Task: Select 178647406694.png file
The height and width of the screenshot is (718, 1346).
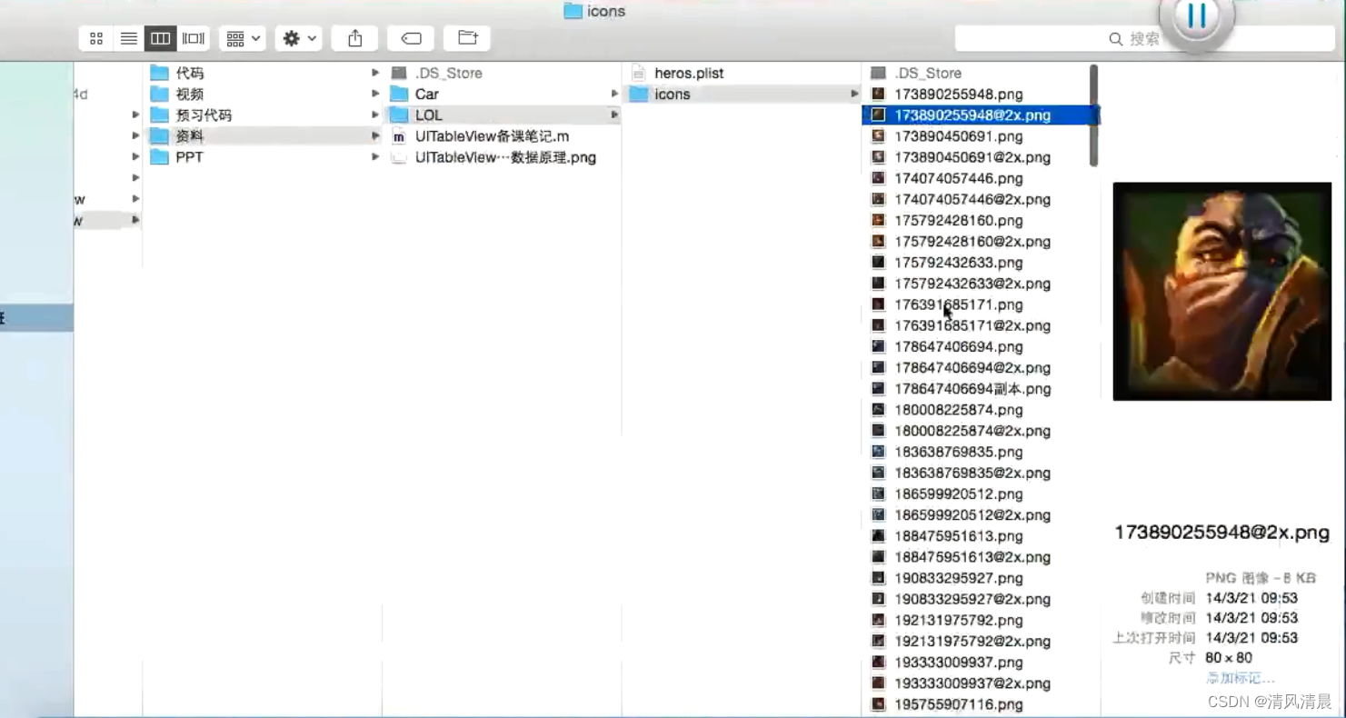Action: click(x=959, y=346)
